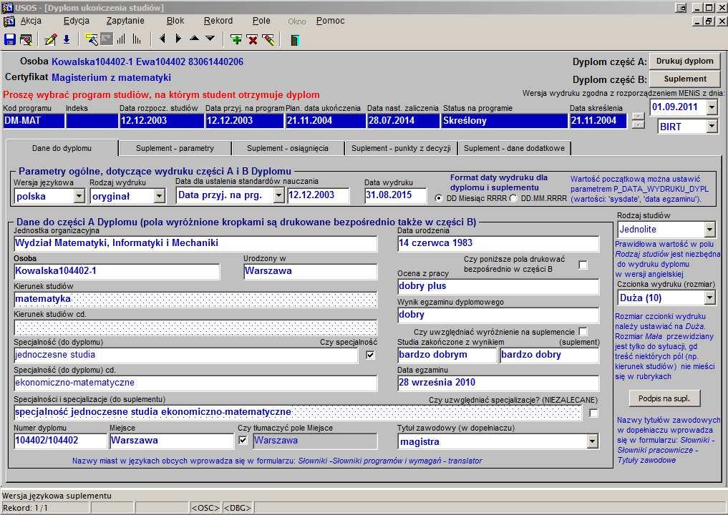Open the Akcja menu
This screenshot has width=728, height=515.
31,21
